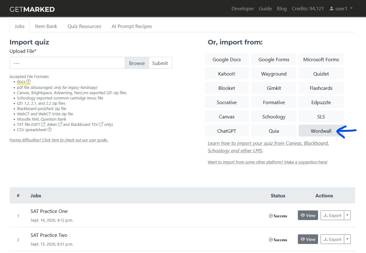The width and height of the screenshot is (366, 253).
Task: Import from Quizlet
Action: pyautogui.click(x=321, y=74)
